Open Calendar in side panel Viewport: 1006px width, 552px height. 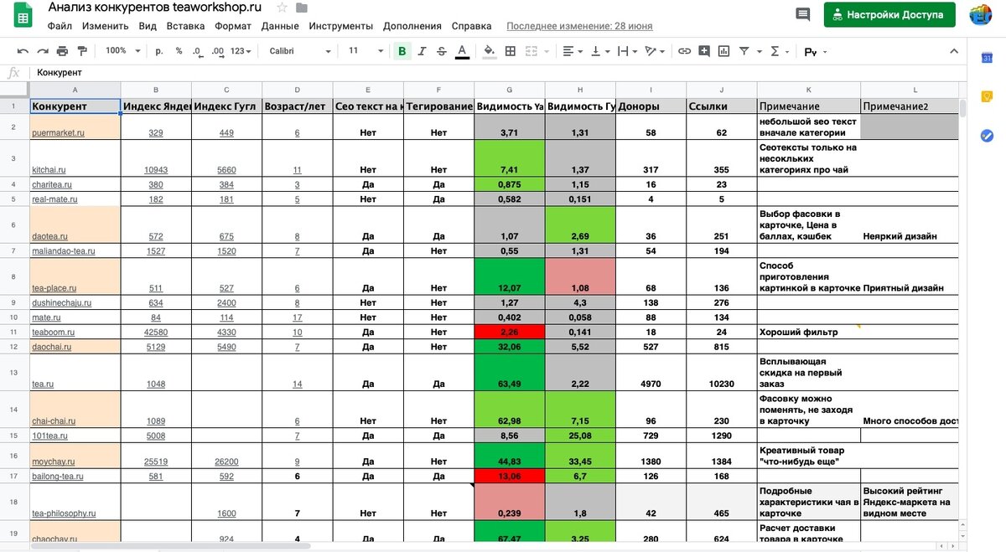click(987, 58)
